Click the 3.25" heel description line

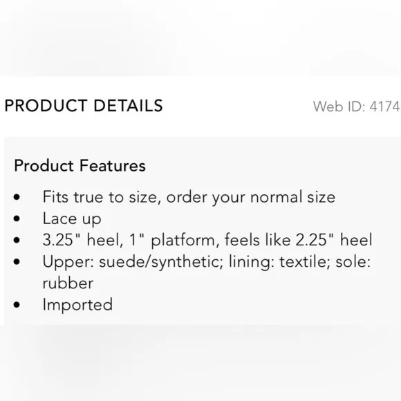pyautogui.click(x=207, y=240)
